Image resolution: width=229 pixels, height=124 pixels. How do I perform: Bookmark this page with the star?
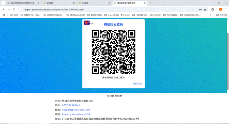pyautogui.click(x=205, y=10)
